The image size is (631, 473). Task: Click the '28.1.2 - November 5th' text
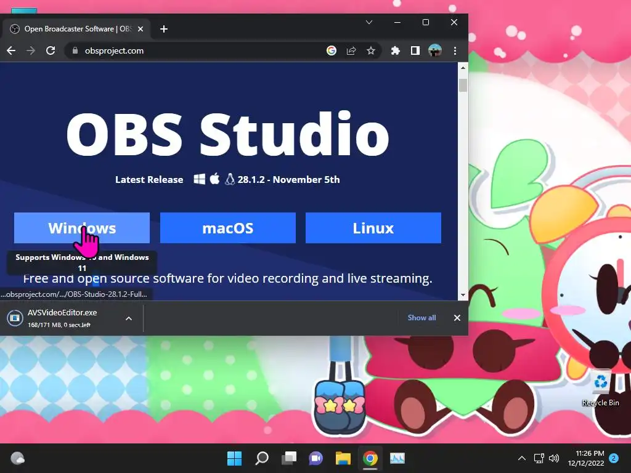click(x=288, y=179)
